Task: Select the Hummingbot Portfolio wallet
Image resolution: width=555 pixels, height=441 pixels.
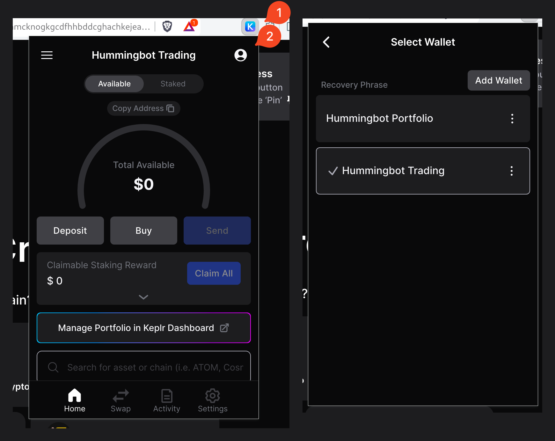Action: click(x=379, y=118)
